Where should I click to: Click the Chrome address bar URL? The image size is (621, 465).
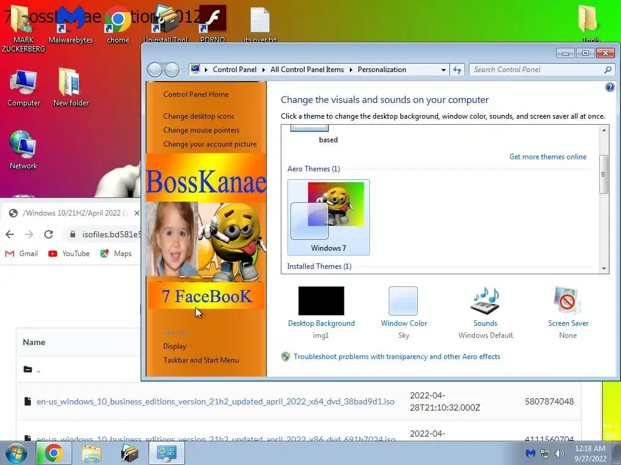[x=112, y=234]
